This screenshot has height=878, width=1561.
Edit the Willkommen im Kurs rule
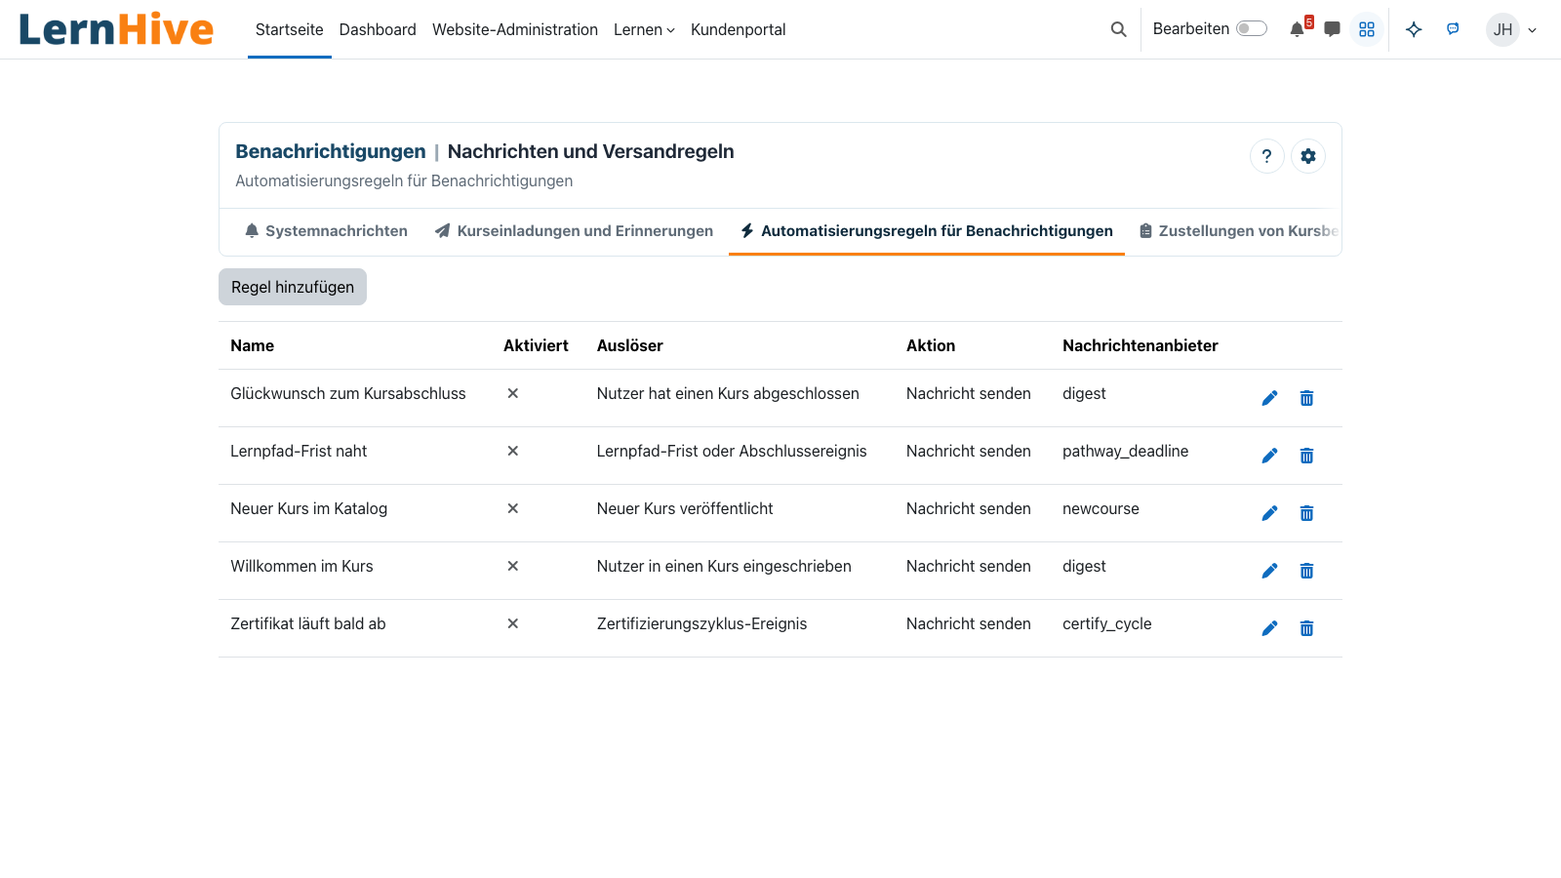click(x=1269, y=571)
